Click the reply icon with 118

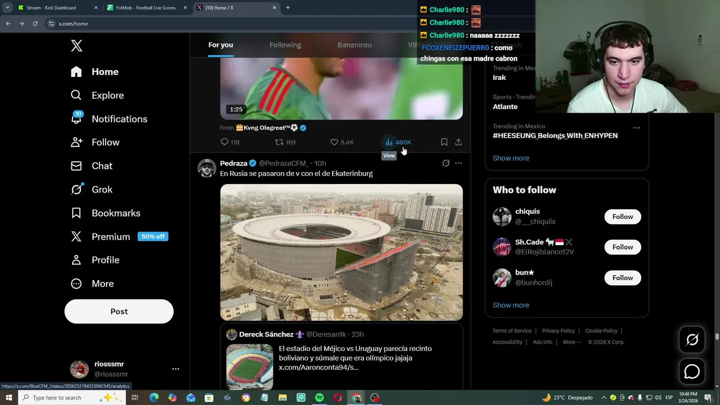tap(230, 142)
